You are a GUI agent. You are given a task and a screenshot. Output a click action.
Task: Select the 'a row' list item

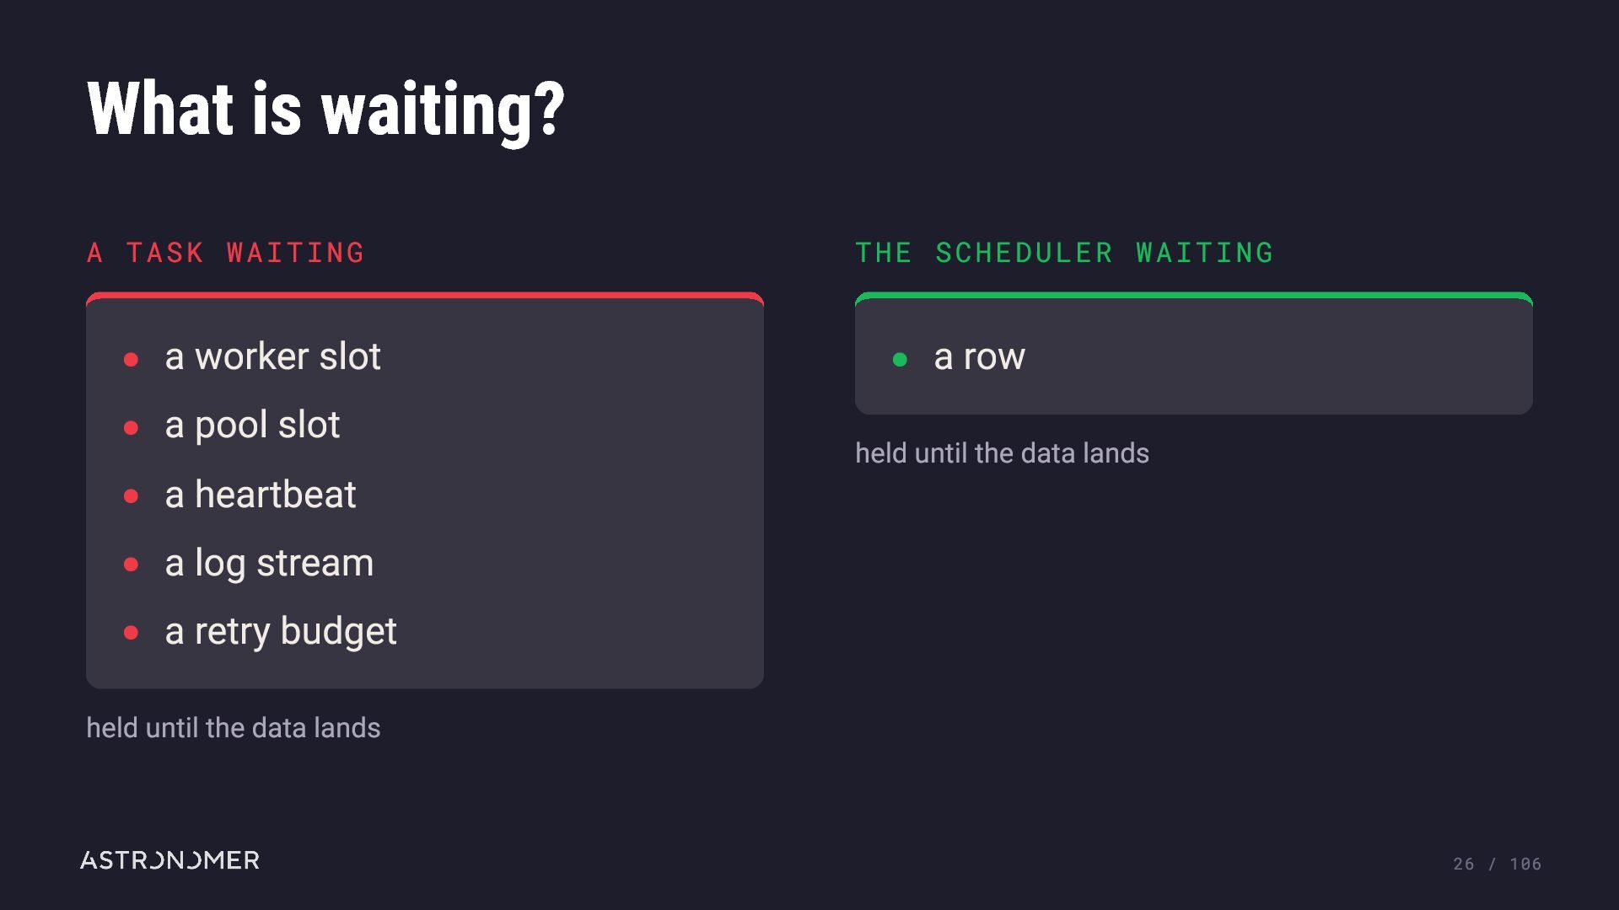[x=979, y=357]
